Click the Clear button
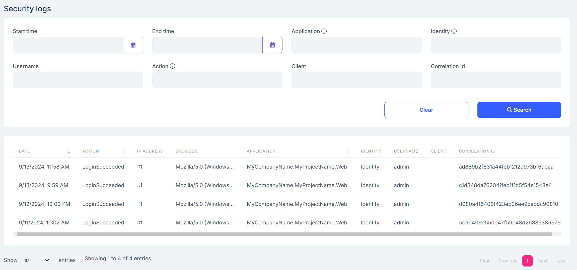Image resolution: width=577 pixels, height=270 pixels. [426, 110]
